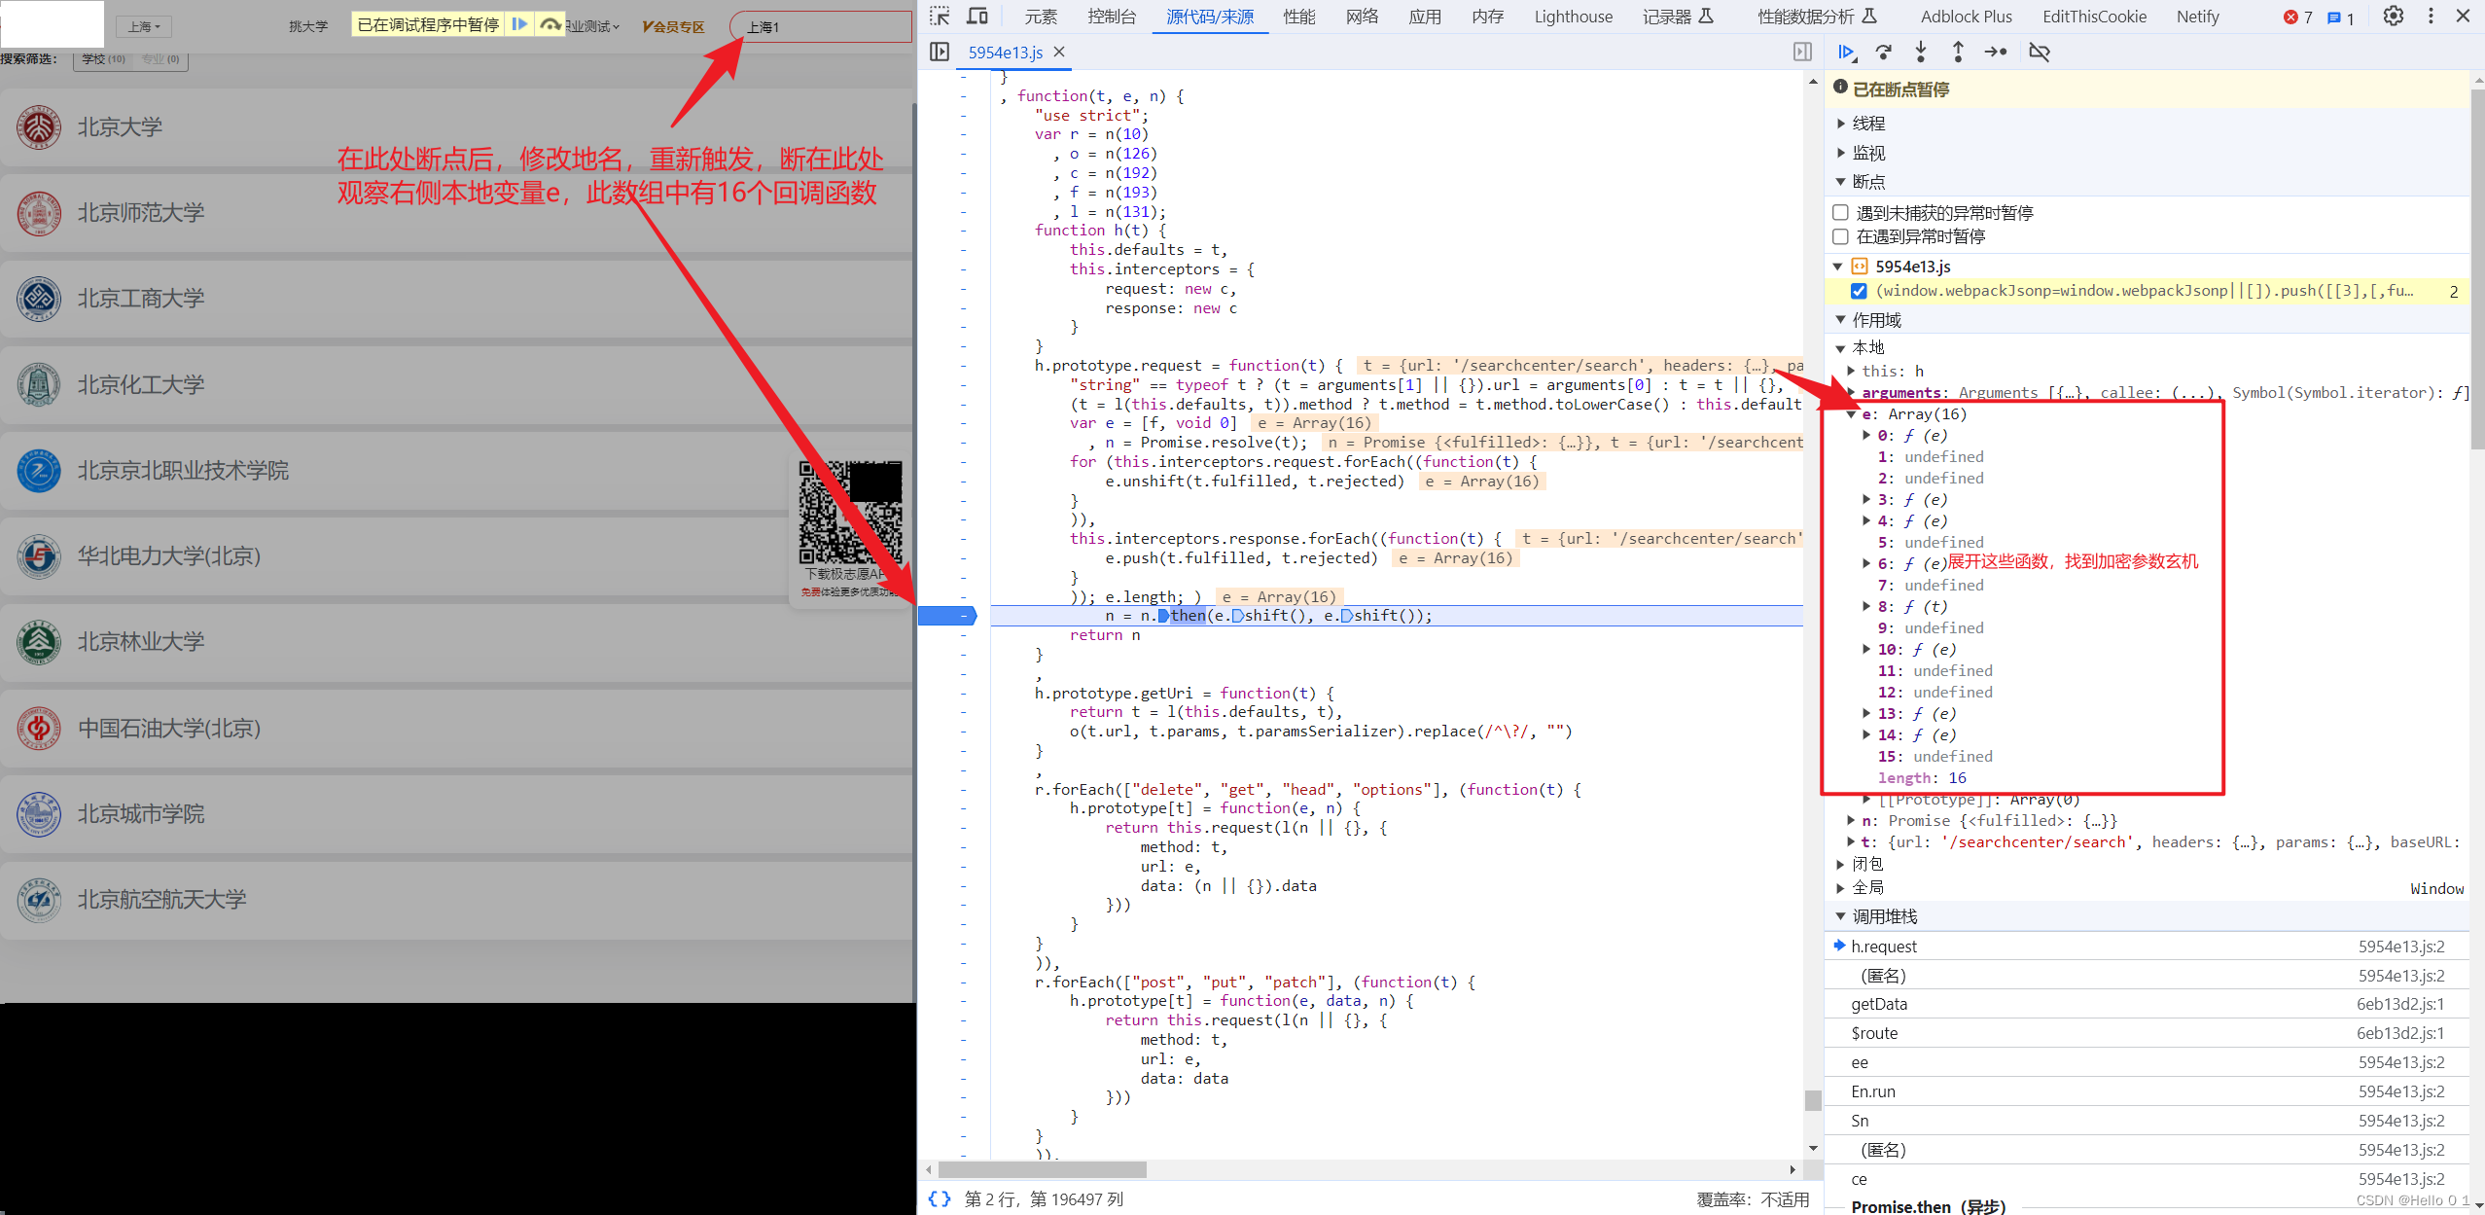Viewport: 2485px width, 1215px height.
Task: Toggle device toolbar emulation icon
Action: 977,17
